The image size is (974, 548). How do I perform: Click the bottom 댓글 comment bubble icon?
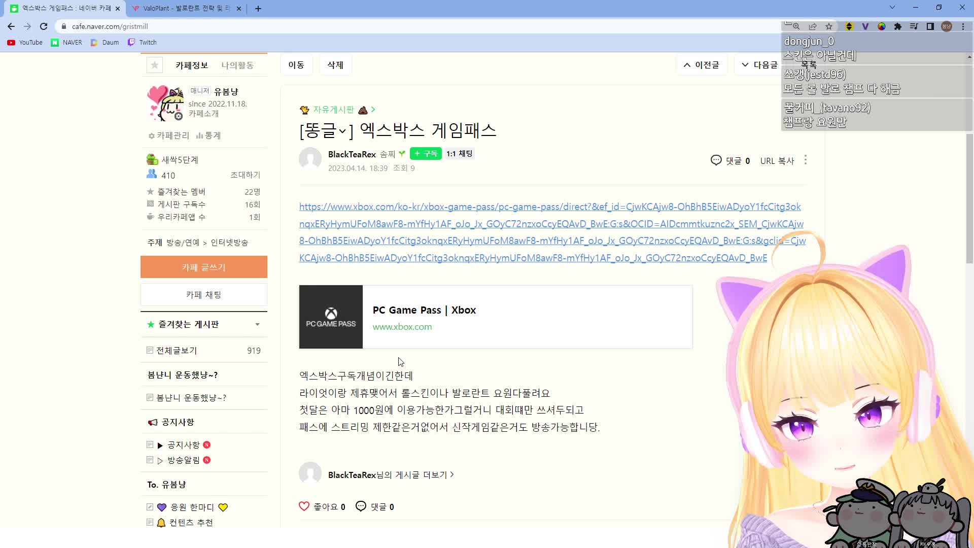361,506
